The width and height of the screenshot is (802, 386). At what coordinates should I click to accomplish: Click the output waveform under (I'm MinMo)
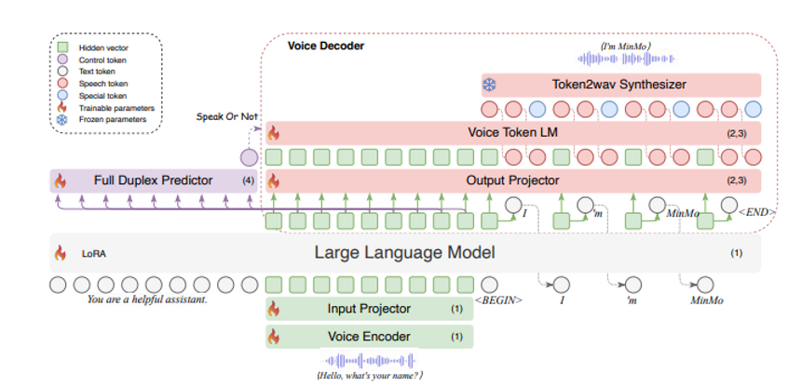627,60
